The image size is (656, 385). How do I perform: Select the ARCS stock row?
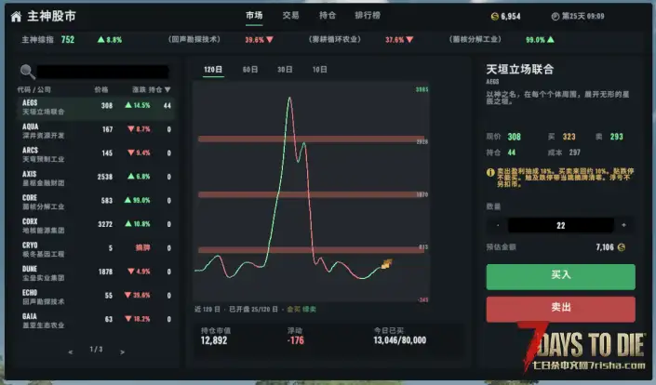[x=96, y=154]
